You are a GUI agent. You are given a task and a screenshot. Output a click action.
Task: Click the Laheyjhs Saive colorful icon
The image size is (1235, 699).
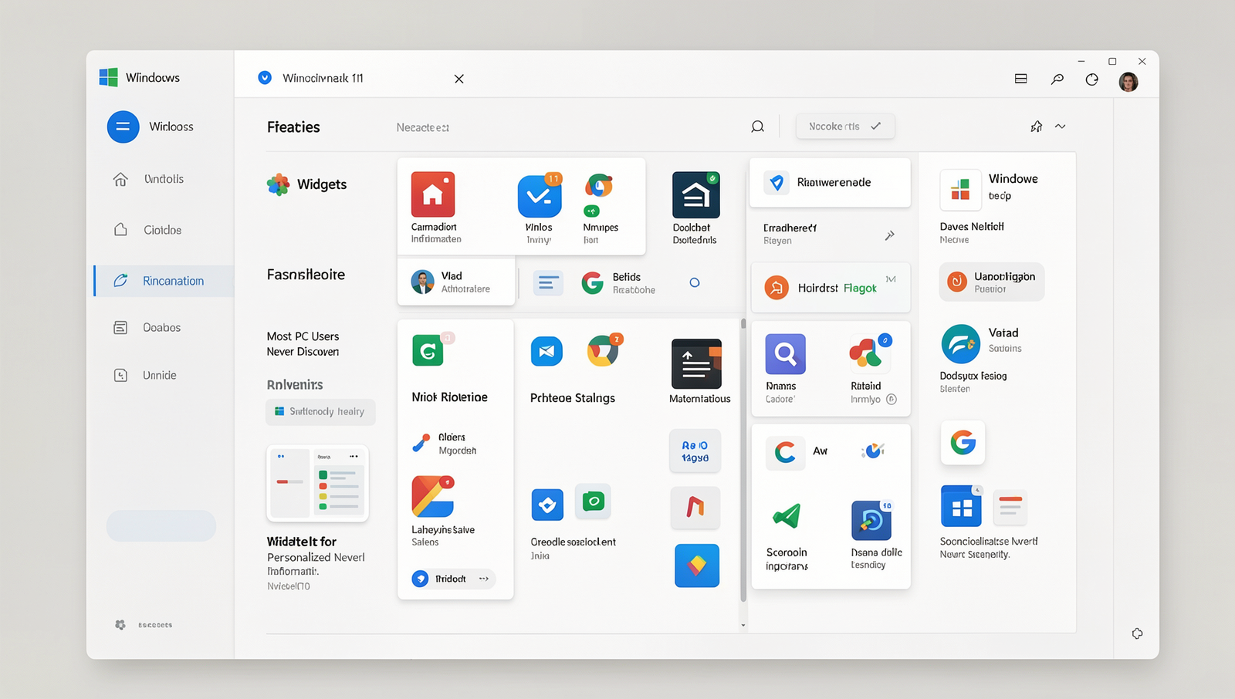click(x=432, y=496)
